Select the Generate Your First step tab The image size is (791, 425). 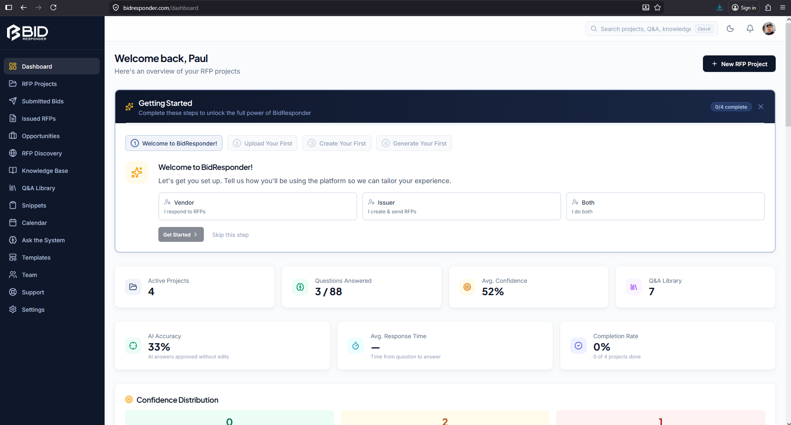coord(414,143)
